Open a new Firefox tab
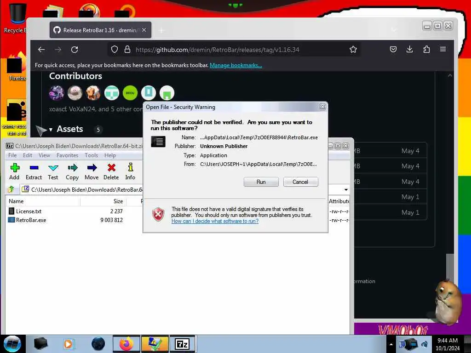 (161, 30)
